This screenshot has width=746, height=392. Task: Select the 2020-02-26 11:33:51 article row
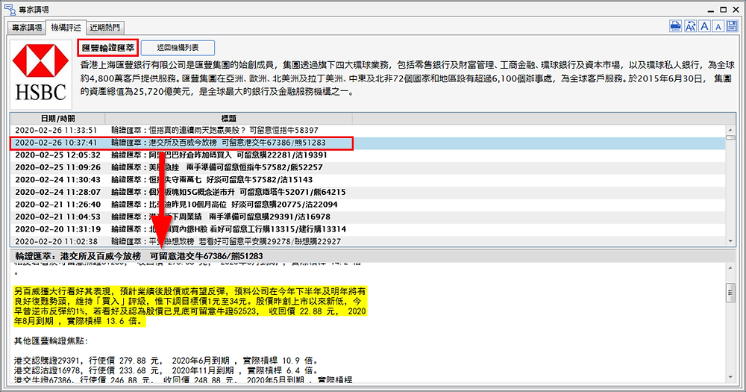click(x=368, y=130)
